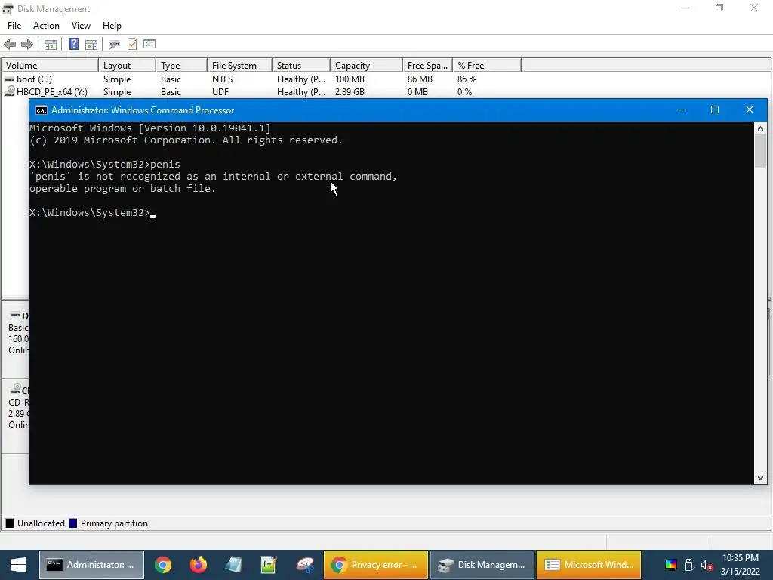This screenshot has width=773, height=580.
Task: Click the colorful display tray icon
Action: click(671, 565)
